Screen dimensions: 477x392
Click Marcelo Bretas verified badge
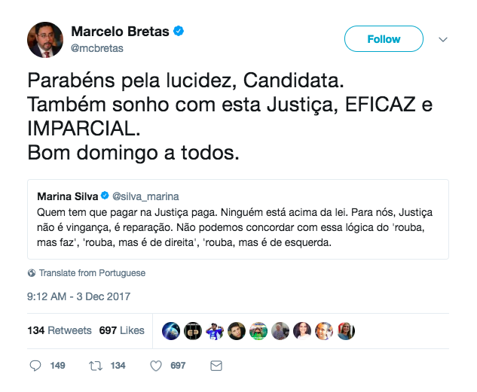tap(179, 32)
